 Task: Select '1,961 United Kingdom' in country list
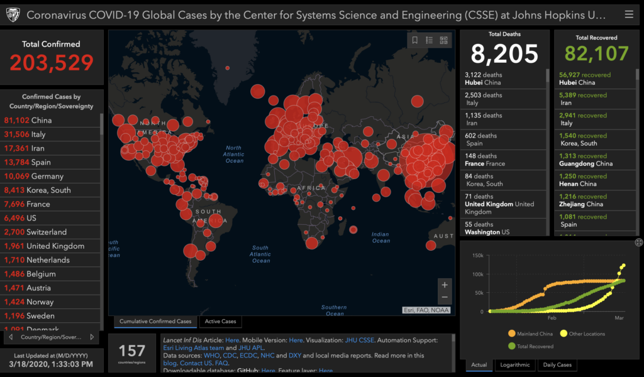coord(50,246)
